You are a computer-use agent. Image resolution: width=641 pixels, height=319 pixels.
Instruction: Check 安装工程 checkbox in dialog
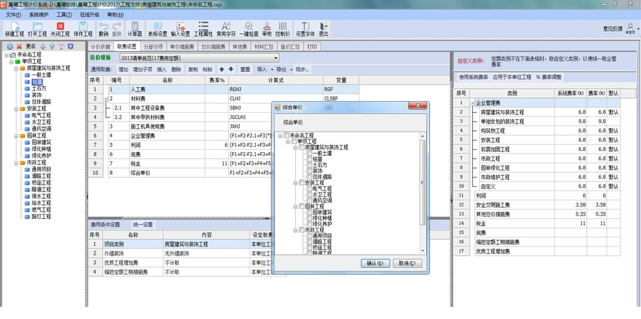[x=302, y=183]
